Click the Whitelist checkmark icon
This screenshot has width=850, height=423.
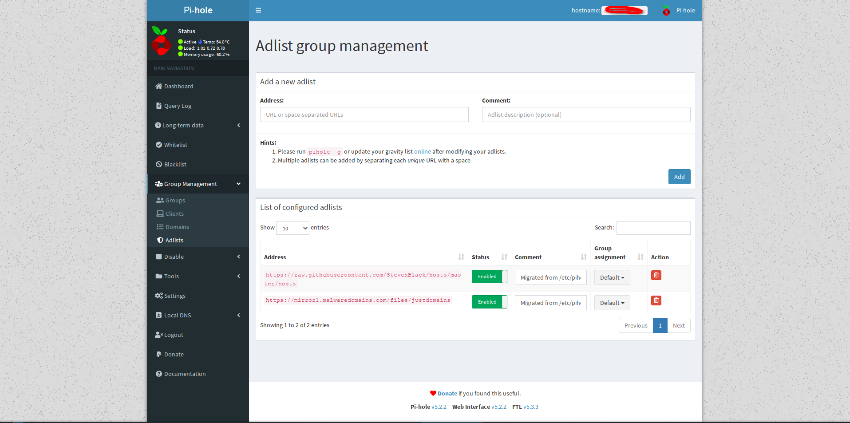click(x=159, y=145)
